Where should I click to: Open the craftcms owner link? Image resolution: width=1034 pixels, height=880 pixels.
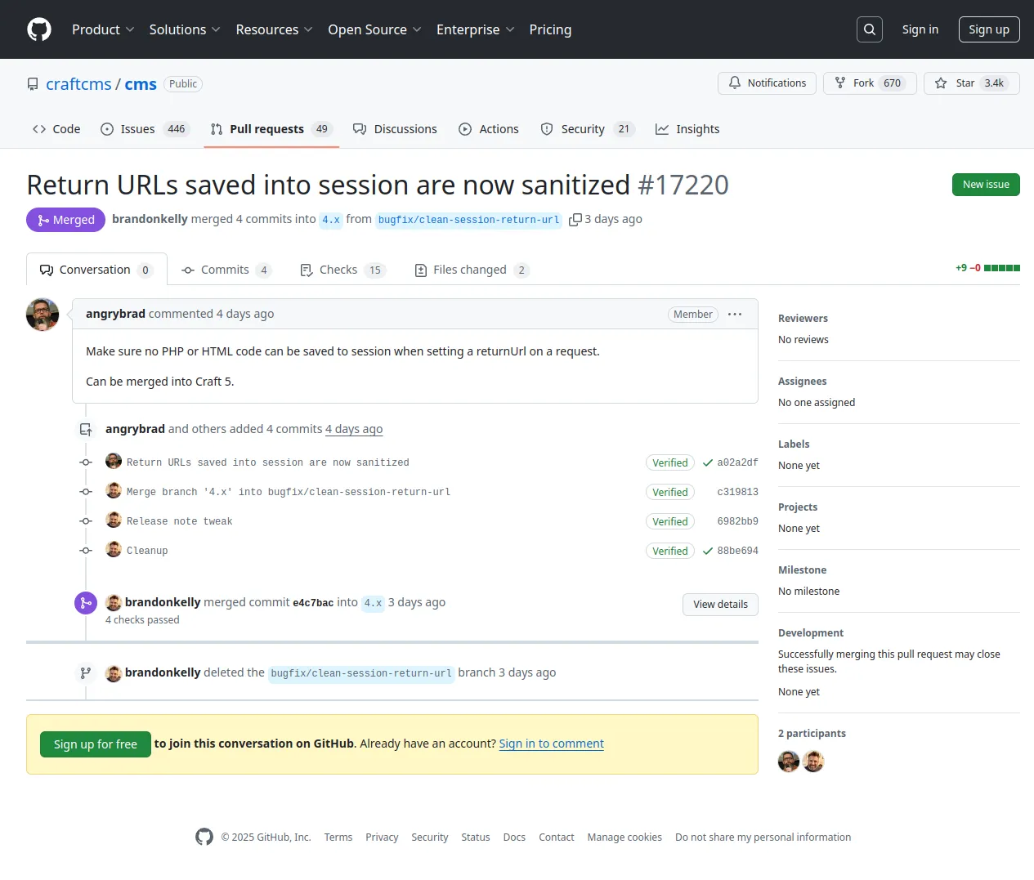click(x=78, y=84)
